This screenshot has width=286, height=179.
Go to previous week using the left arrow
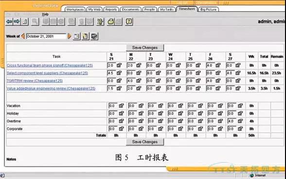23,36
